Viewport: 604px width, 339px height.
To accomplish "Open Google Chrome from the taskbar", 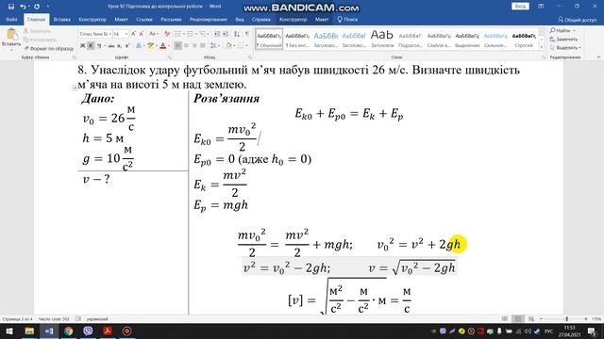I will (x=69, y=331).
